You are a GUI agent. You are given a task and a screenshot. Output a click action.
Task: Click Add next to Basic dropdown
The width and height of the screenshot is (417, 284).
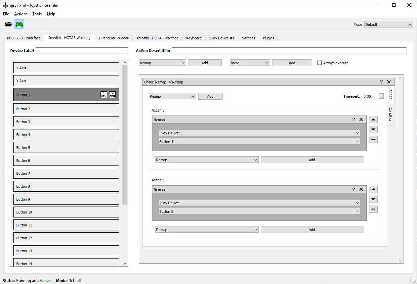tap(292, 63)
